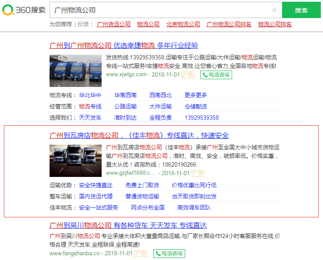323x260 pixels.
Task: Click the phone number 13929539358 link
Action: 202,118
